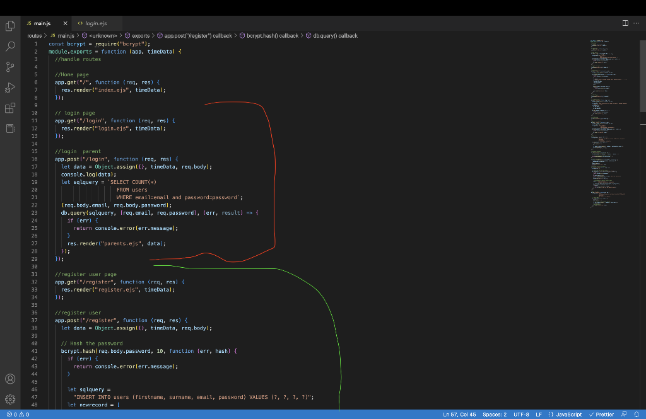Change file encoding via UTF-8
Viewport: 646px width, 419px height.
point(522,415)
